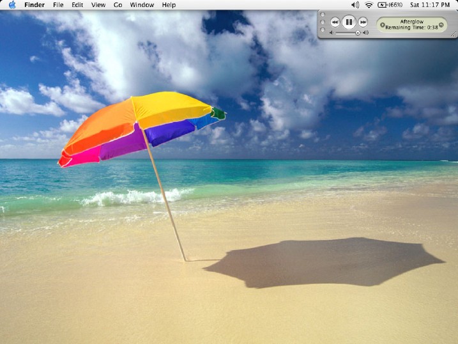The image size is (458, 344).
Task: Open the Help menu
Action: tap(169, 5)
